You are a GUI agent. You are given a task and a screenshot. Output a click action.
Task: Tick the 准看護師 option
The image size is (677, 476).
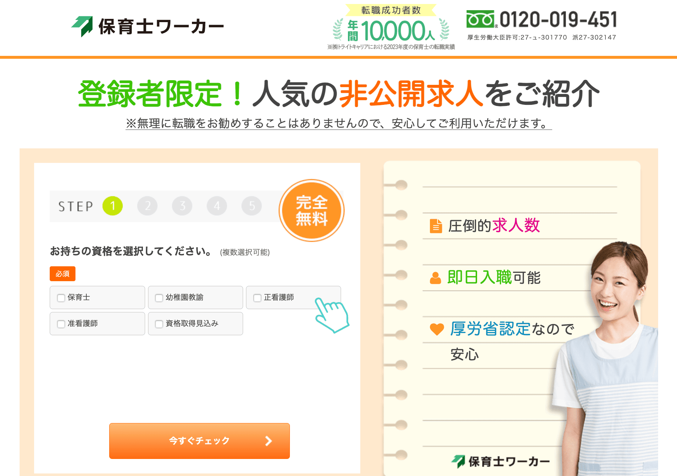(61, 324)
